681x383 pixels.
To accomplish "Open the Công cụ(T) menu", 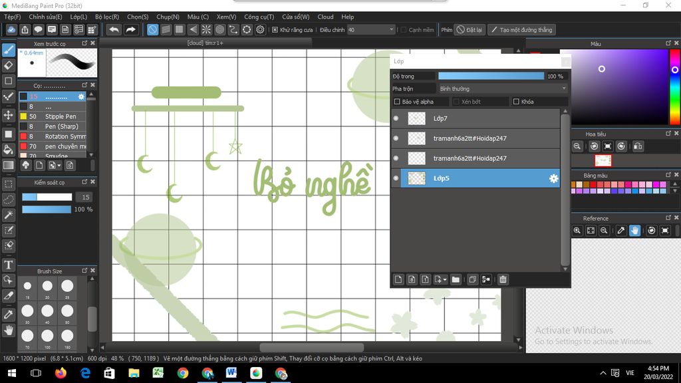I will [x=259, y=17].
